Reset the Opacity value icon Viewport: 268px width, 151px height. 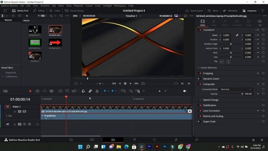[x=263, y=94]
